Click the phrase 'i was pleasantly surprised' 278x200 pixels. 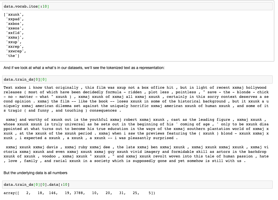144,138
